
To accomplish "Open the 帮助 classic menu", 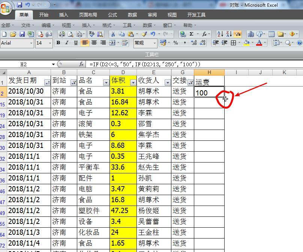I will (x=190, y=25).
